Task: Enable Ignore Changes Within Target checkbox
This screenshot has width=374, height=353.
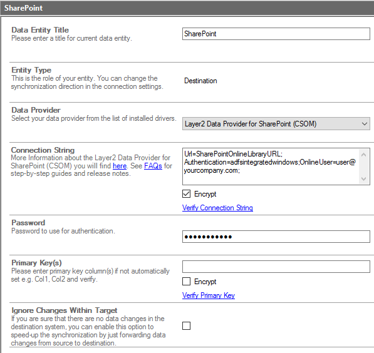Action: 186,325
